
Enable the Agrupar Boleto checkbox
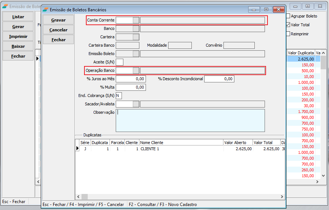288,16
